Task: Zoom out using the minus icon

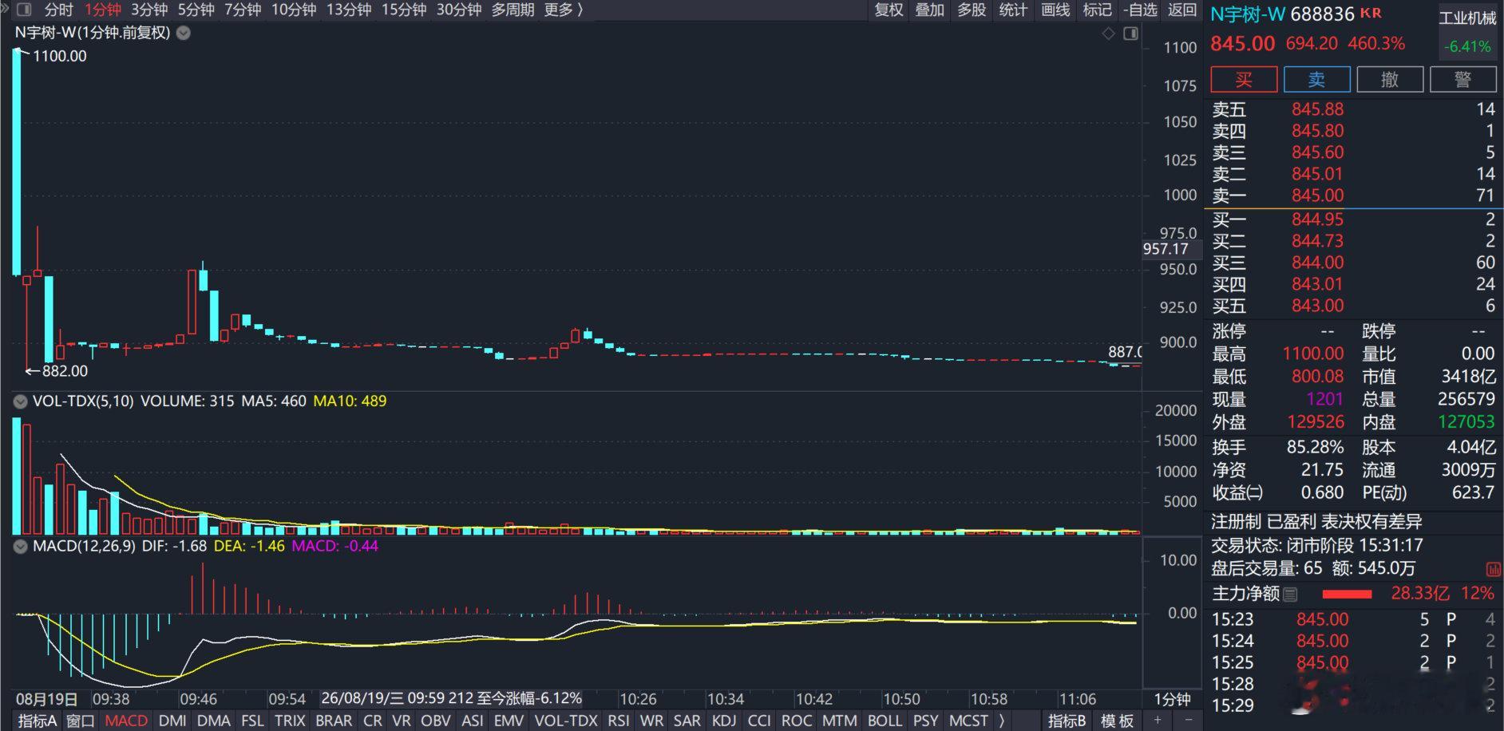Action: (1188, 721)
